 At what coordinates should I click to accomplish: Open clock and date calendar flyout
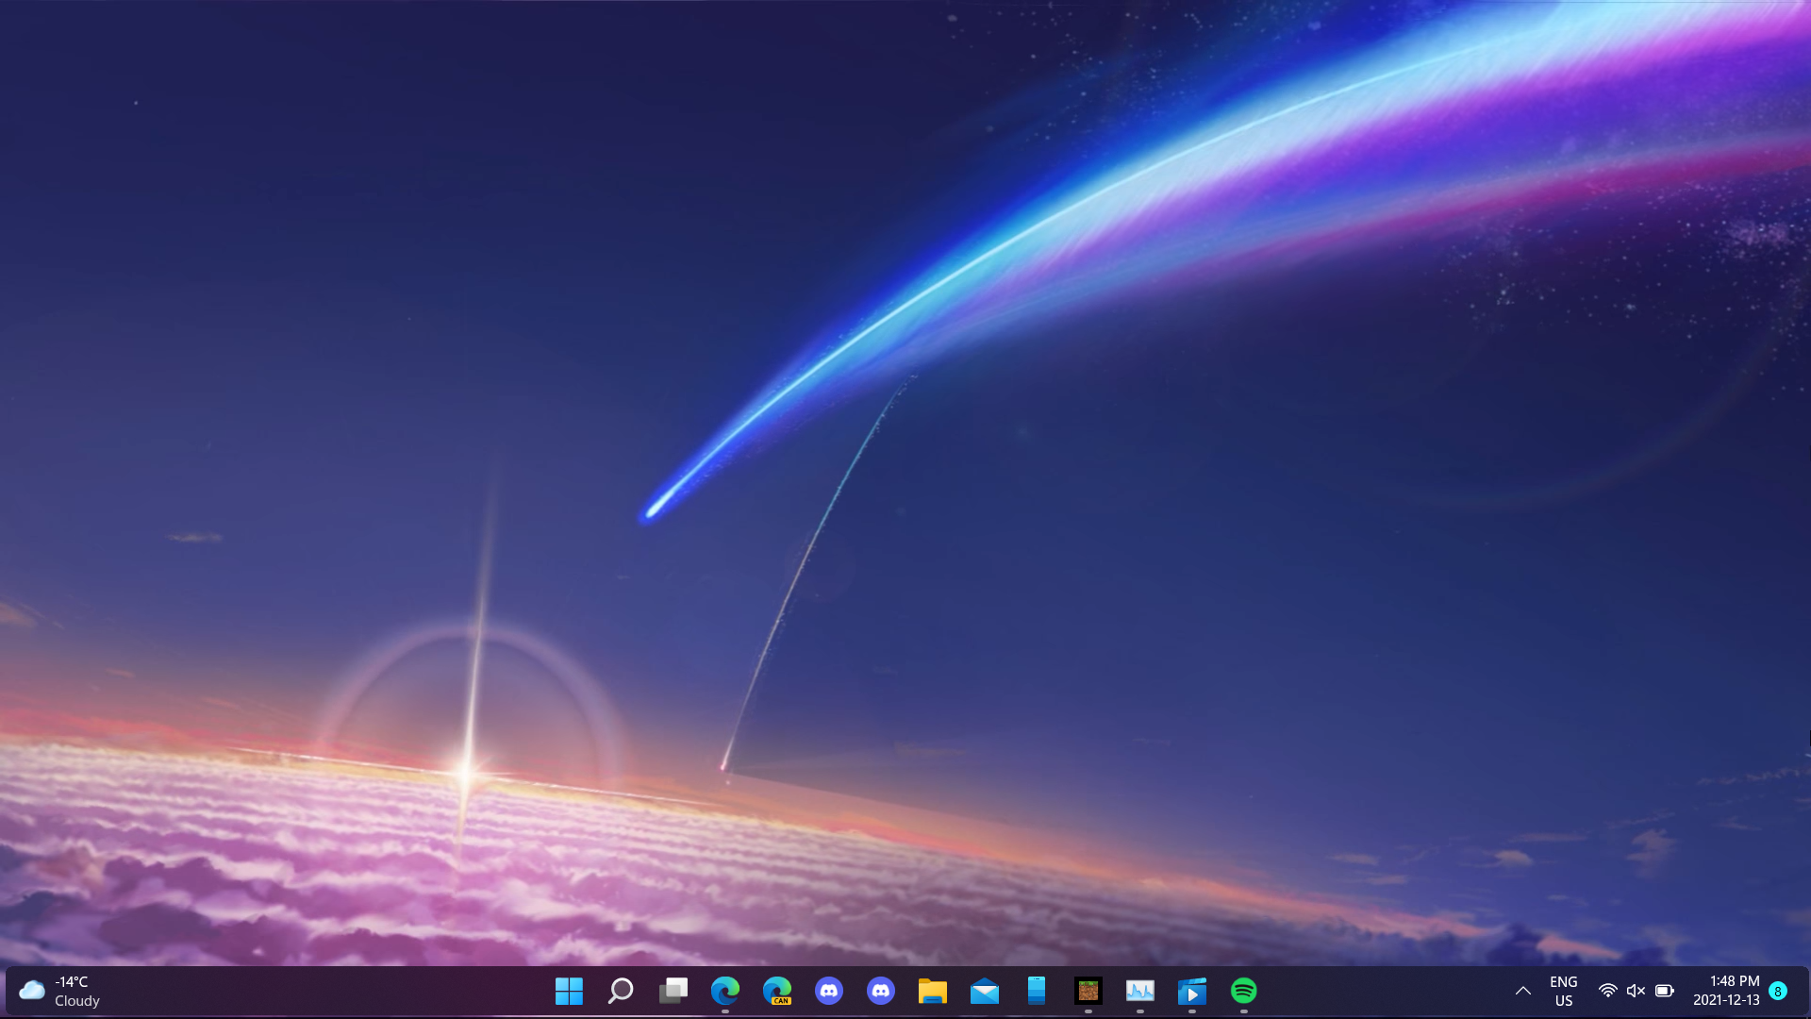[1725, 991]
